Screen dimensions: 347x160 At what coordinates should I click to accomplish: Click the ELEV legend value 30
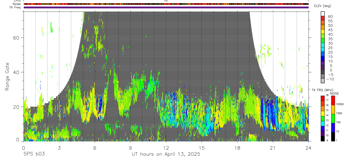[x=330, y=43]
